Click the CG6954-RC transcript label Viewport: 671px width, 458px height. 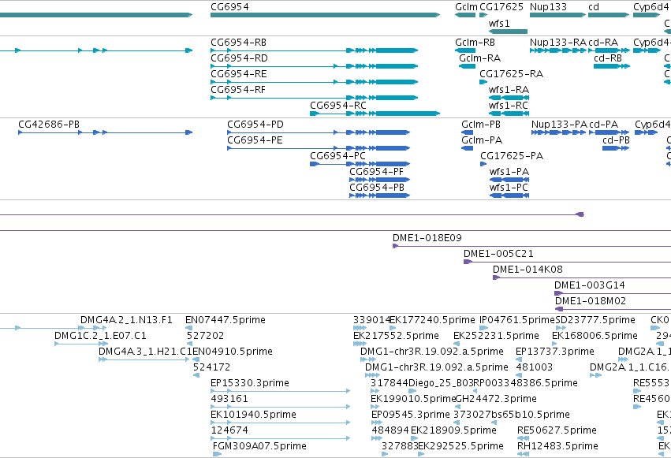338,106
